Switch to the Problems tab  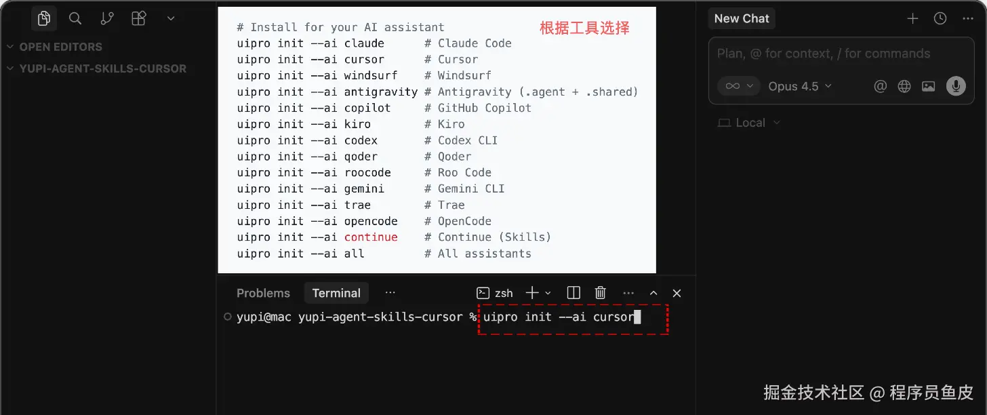[x=263, y=293]
